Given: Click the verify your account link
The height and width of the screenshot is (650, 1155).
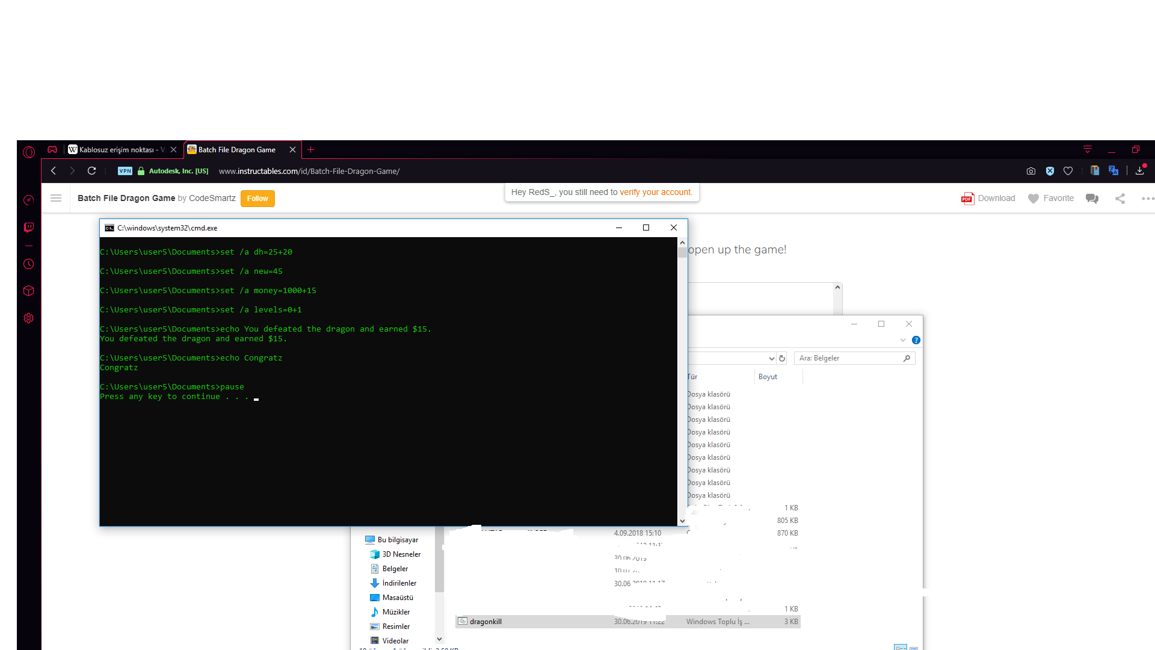Looking at the screenshot, I should (x=656, y=192).
